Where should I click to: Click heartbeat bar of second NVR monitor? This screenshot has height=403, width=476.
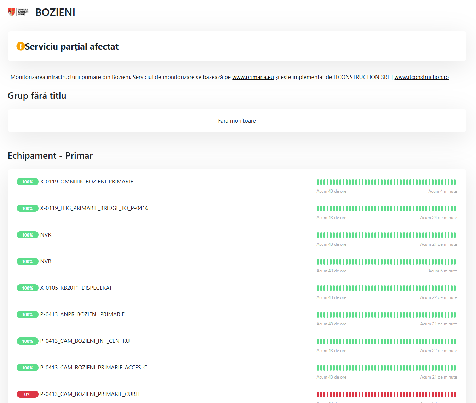pos(386,262)
